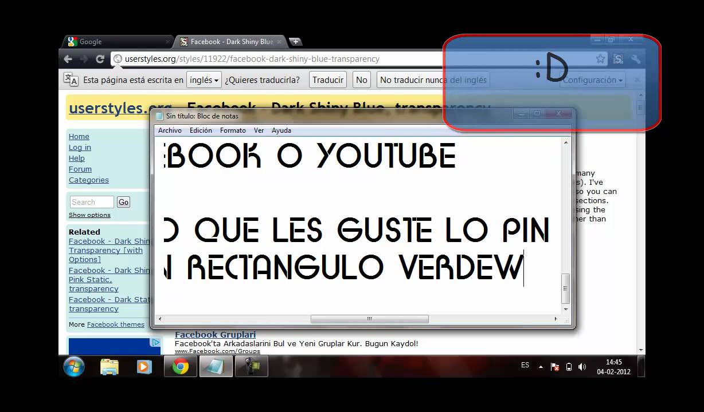Open the Log in link
This screenshot has width=704, height=412.
pyautogui.click(x=80, y=147)
